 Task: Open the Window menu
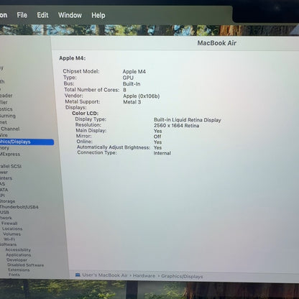pyautogui.click(x=70, y=15)
